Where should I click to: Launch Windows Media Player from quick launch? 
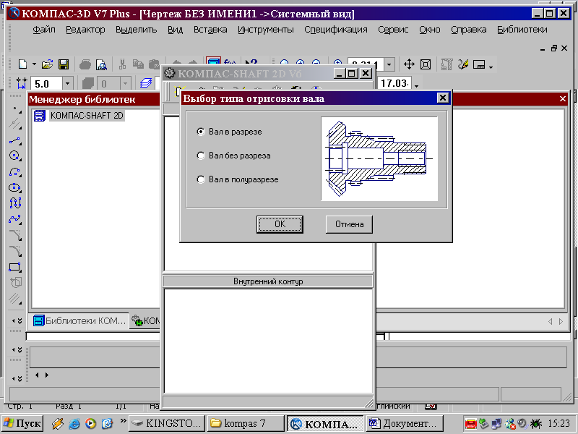pyautogui.click(x=91, y=424)
